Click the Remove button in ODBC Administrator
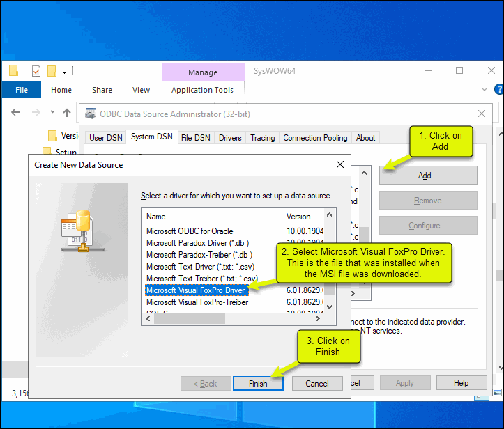This screenshot has width=504, height=429. pos(428,201)
